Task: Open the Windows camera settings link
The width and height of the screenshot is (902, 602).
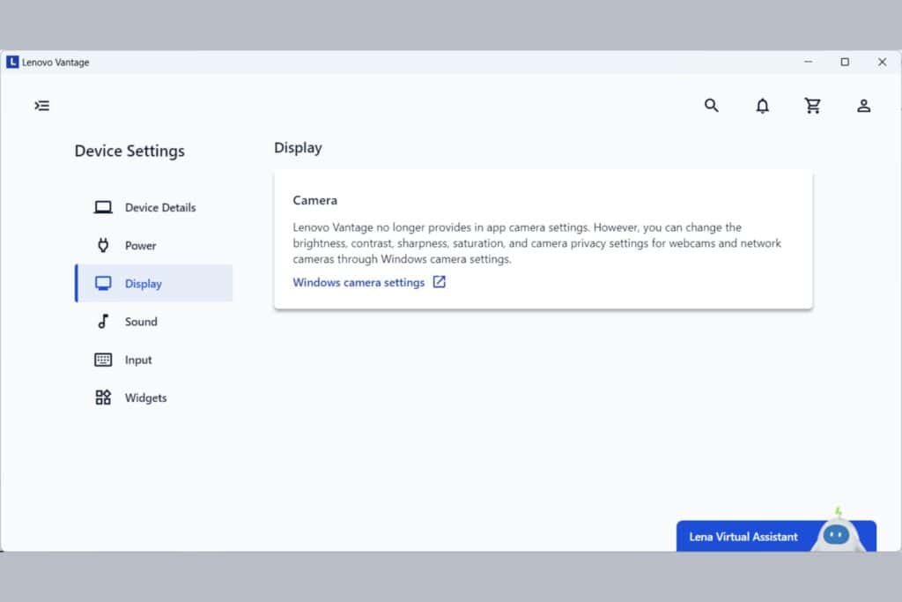Action: point(359,283)
